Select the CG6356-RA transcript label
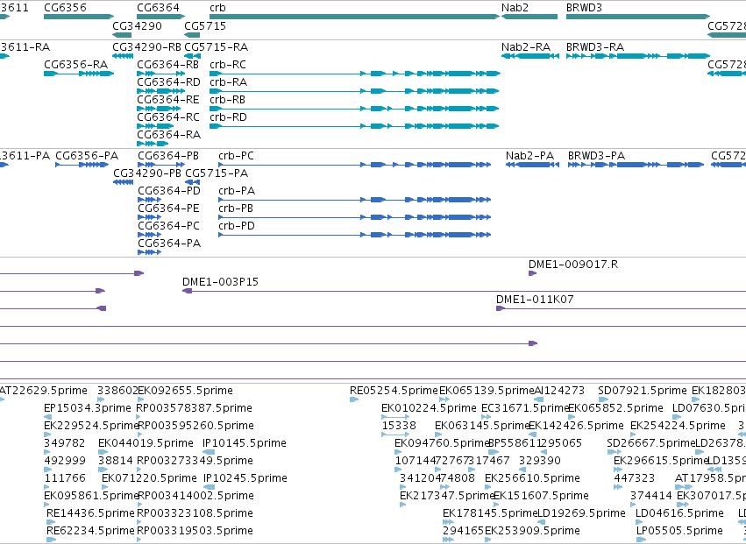Image resolution: width=746 pixels, height=544 pixels. click(x=75, y=65)
